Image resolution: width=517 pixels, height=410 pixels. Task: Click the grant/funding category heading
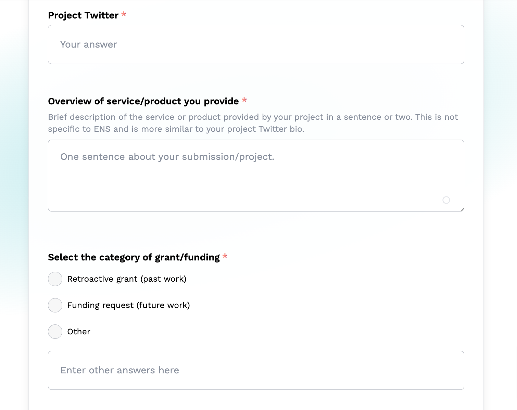click(x=134, y=257)
